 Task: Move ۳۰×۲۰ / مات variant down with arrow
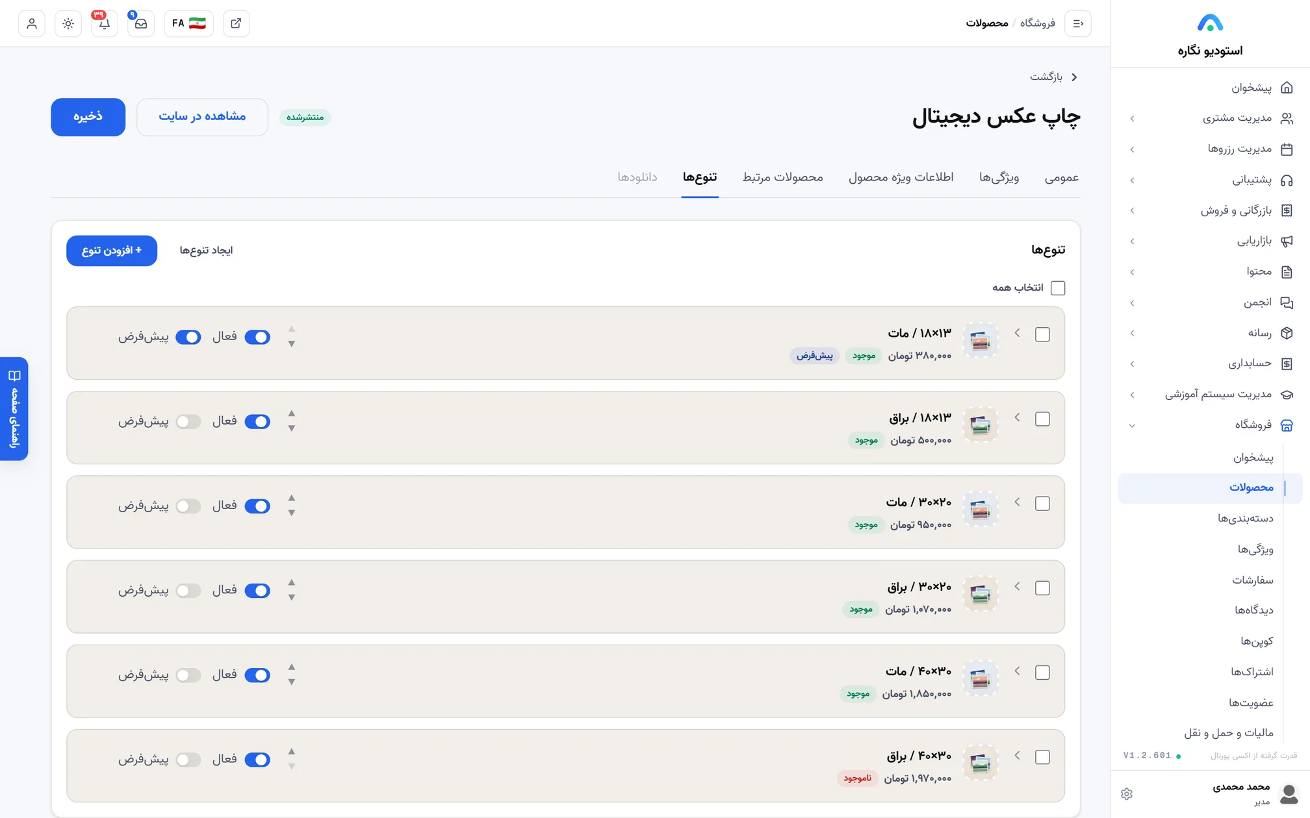pyautogui.click(x=292, y=514)
